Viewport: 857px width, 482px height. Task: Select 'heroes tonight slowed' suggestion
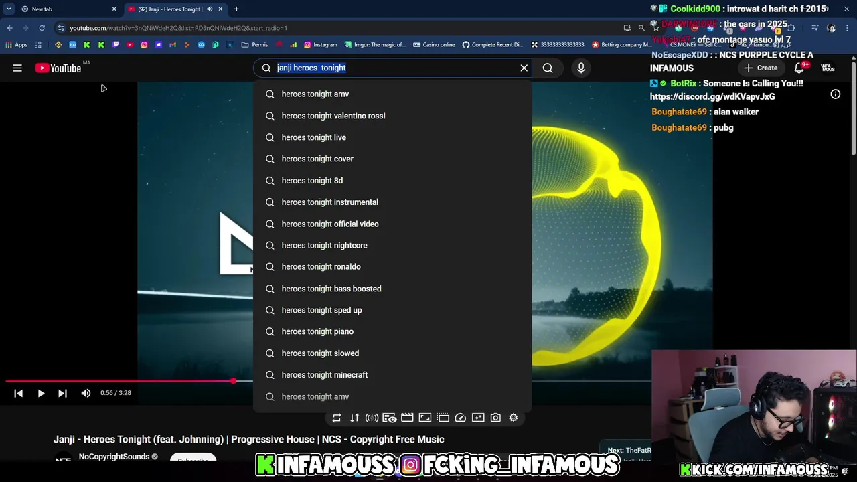tap(392, 353)
